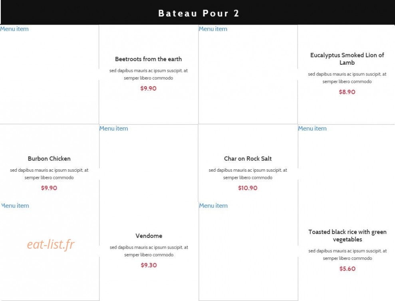The height and width of the screenshot is (301, 395).
Task: Click the eat-list.fr watermark text
Action: point(51,244)
